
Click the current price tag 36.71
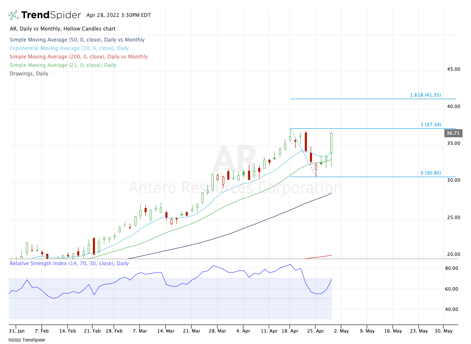point(453,133)
